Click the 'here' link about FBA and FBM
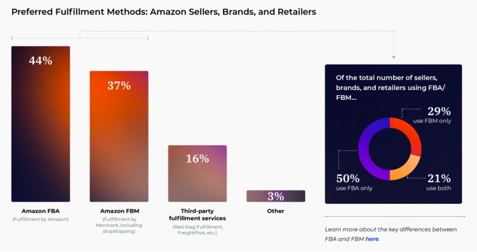The width and height of the screenshot is (477, 252). coord(372,239)
